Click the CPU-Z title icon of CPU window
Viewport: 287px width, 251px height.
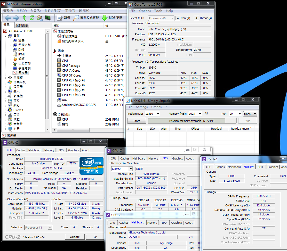pos(5,143)
